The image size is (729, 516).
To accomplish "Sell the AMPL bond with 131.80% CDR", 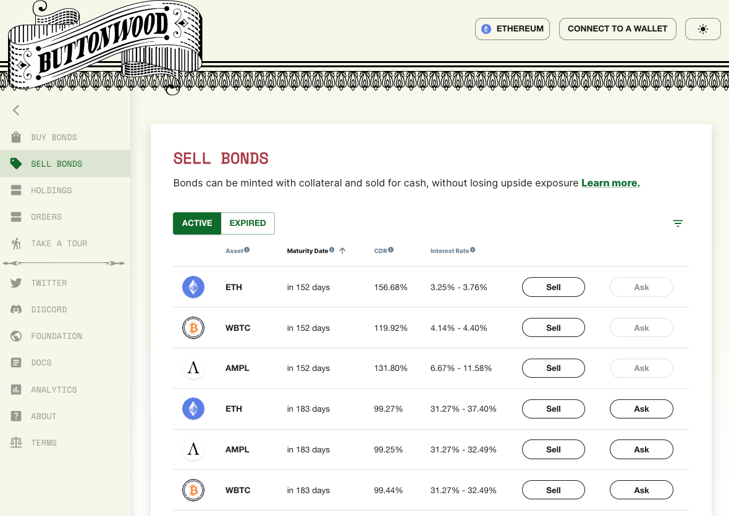I will (x=554, y=368).
